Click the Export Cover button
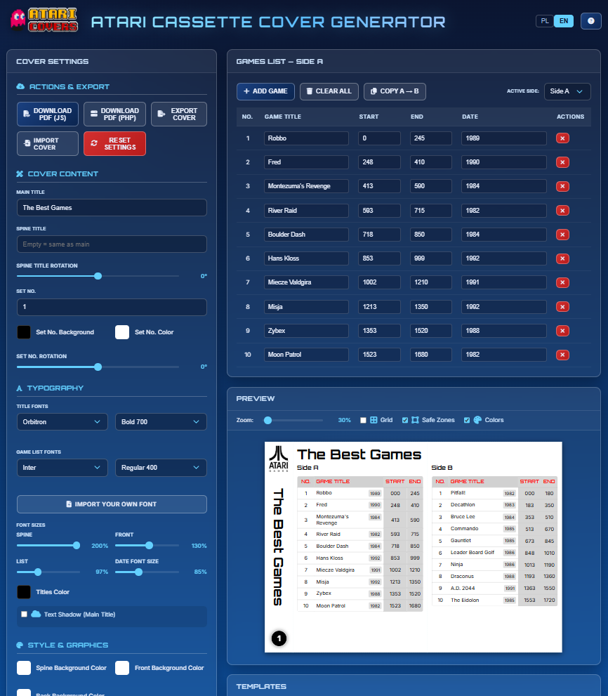Screen dimensions: 608x696 pos(178,114)
